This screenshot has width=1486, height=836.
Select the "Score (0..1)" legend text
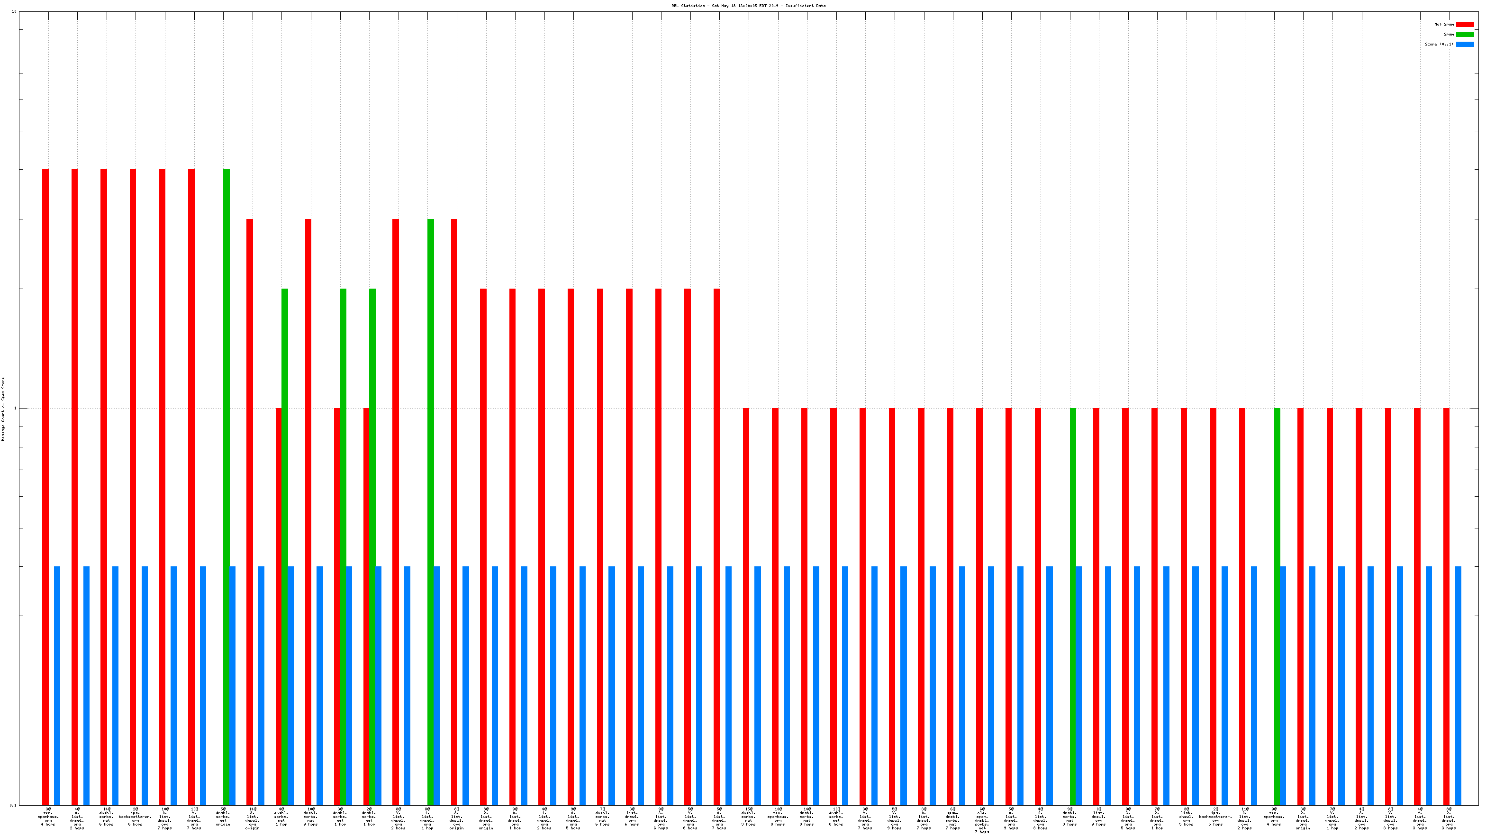click(1439, 44)
